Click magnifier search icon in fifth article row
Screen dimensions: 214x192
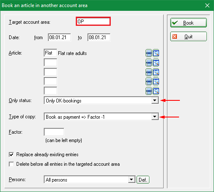pyautogui.click(x=156, y=91)
